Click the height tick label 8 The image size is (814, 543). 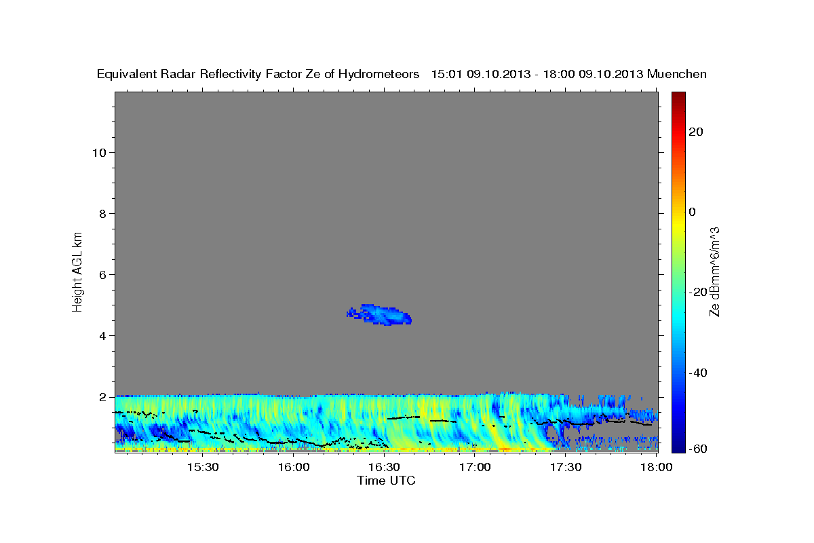102,213
